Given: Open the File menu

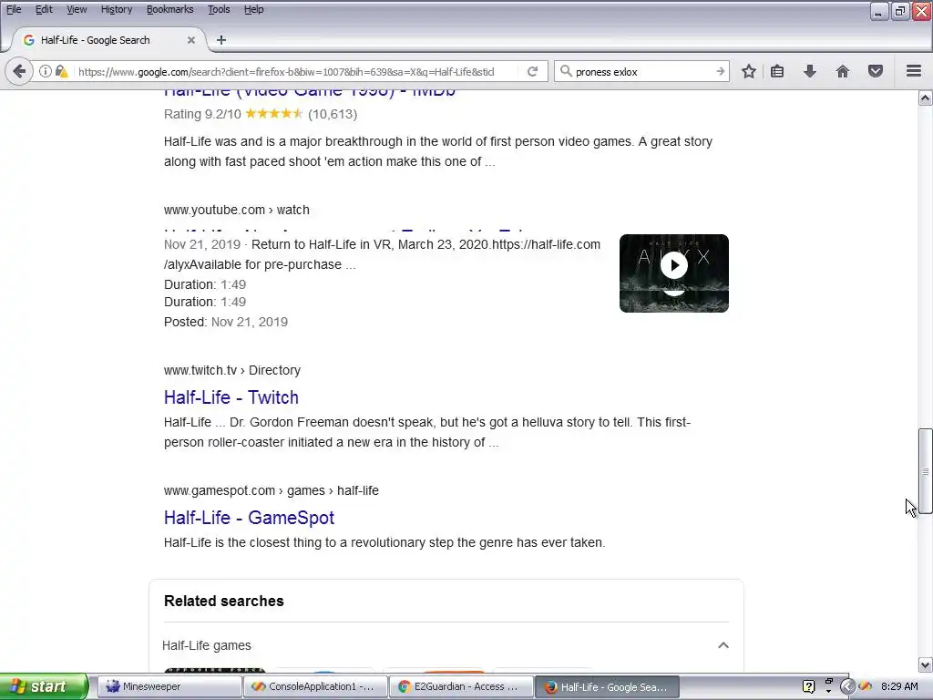Looking at the screenshot, I should click(14, 9).
